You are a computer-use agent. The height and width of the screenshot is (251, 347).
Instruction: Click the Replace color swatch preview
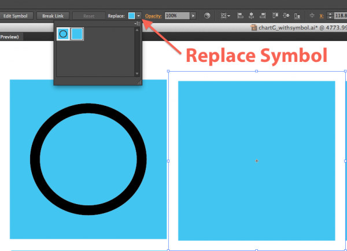pos(132,16)
